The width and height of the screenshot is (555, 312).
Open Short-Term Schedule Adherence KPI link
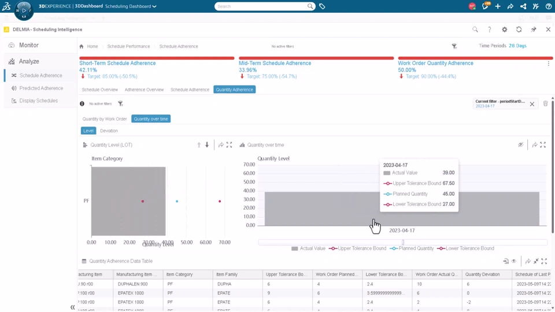(117, 63)
